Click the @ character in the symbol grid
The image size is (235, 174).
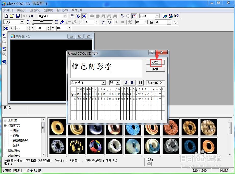pos(72,94)
